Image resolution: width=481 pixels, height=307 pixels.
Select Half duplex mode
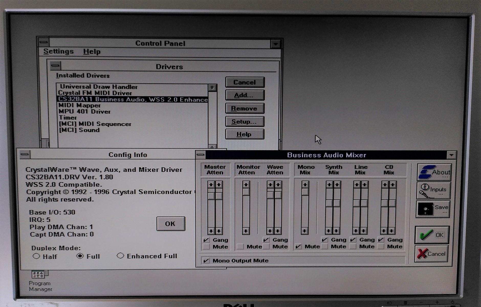pos(36,256)
